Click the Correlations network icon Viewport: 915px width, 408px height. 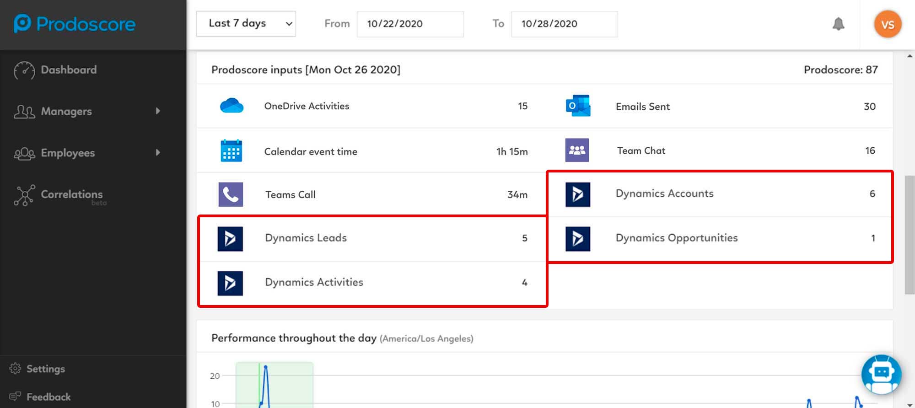24,195
